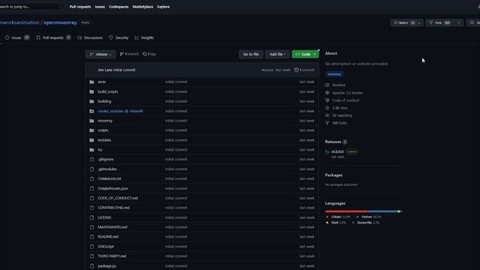The width and height of the screenshot is (480, 270).
Task: Expand the Add file dropdown
Action: click(x=277, y=54)
